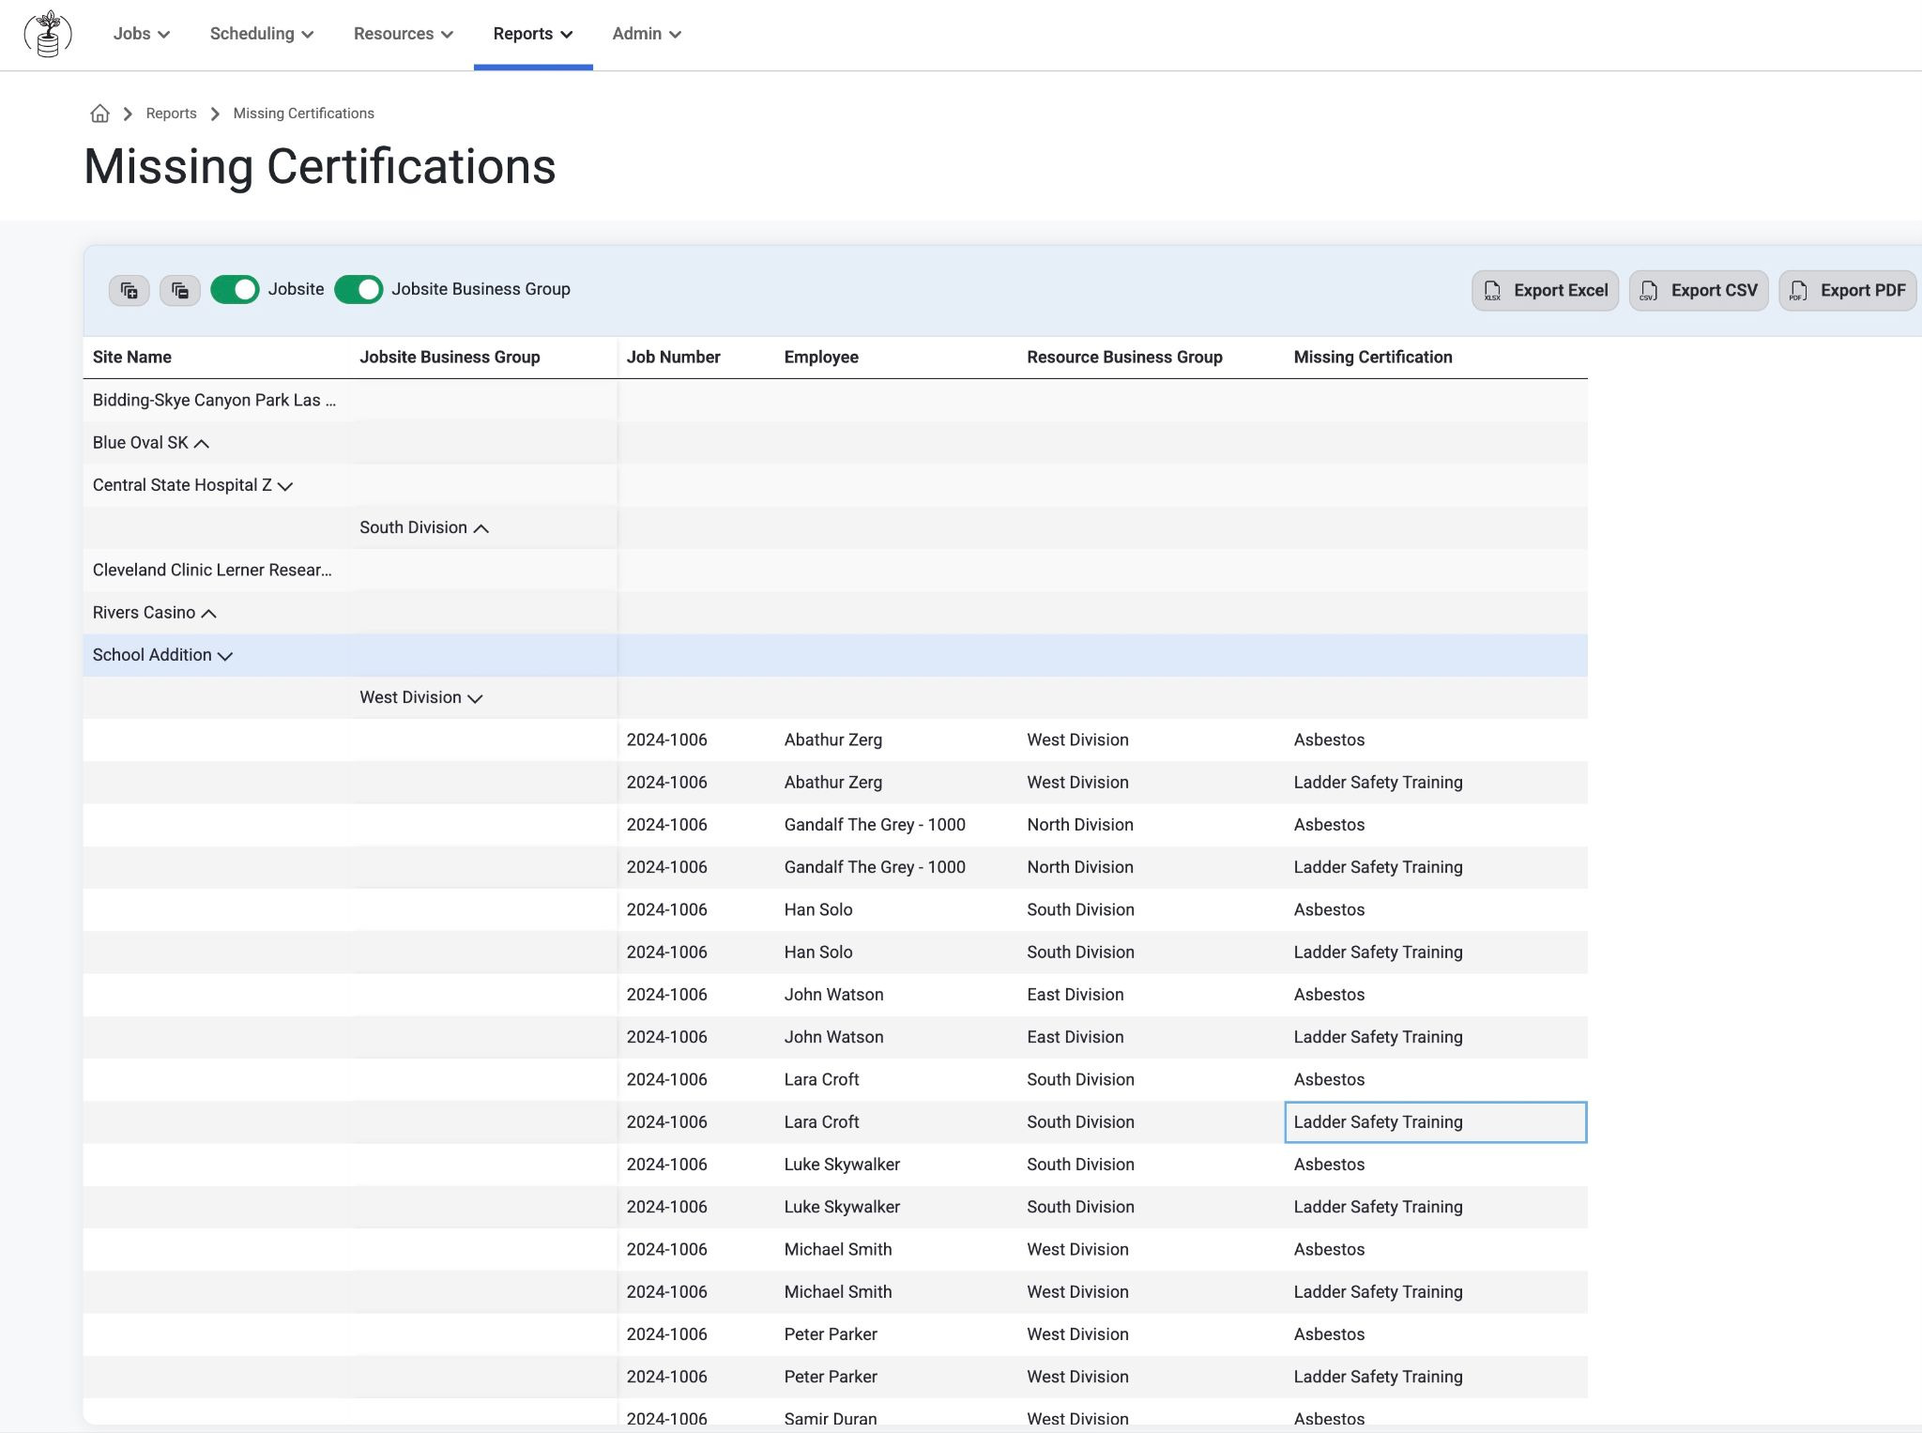This screenshot has height=1433, width=1922.
Task: Sort by Resource Business Group column header
Action: click(x=1124, y=358)
